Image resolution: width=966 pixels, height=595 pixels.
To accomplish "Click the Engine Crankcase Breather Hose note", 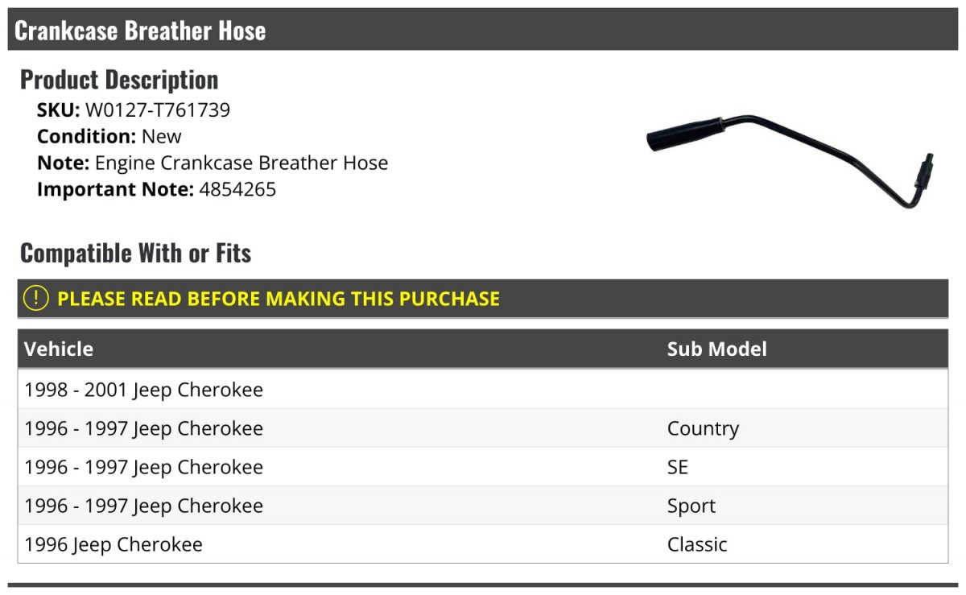I will click(x=242, y=163).
